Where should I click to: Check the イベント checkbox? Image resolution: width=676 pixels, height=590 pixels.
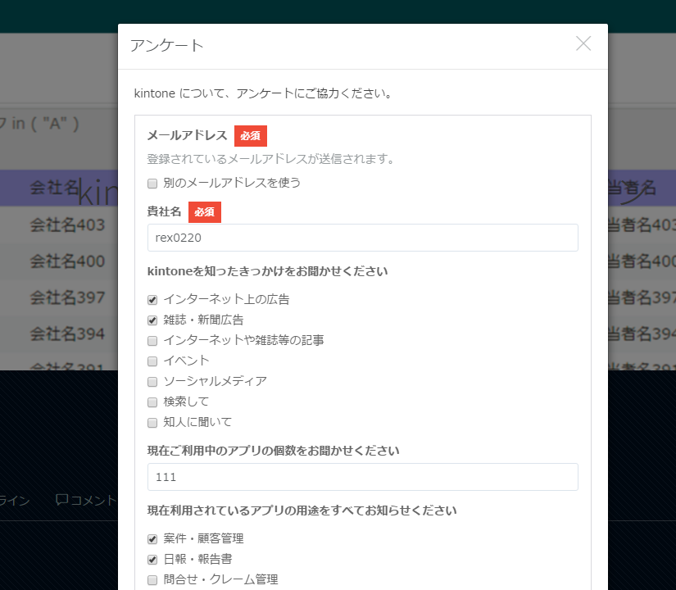(x=152, y=361)
